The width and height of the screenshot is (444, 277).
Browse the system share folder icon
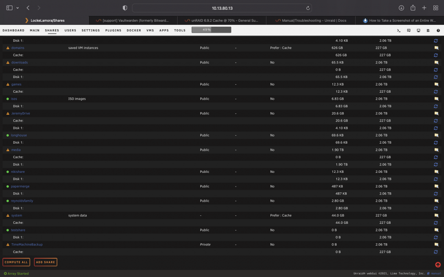tap(436, 215)
